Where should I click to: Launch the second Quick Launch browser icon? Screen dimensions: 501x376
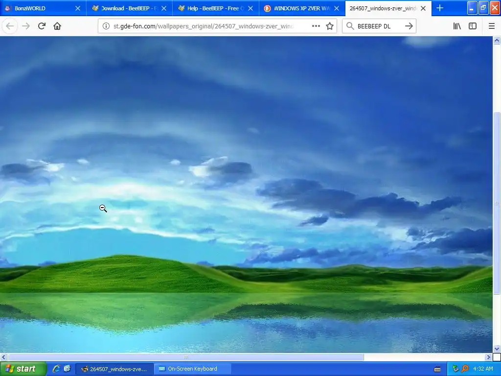point(67,369)
